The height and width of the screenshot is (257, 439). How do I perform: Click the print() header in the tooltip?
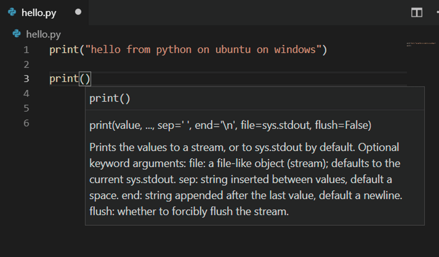point(110,98)
